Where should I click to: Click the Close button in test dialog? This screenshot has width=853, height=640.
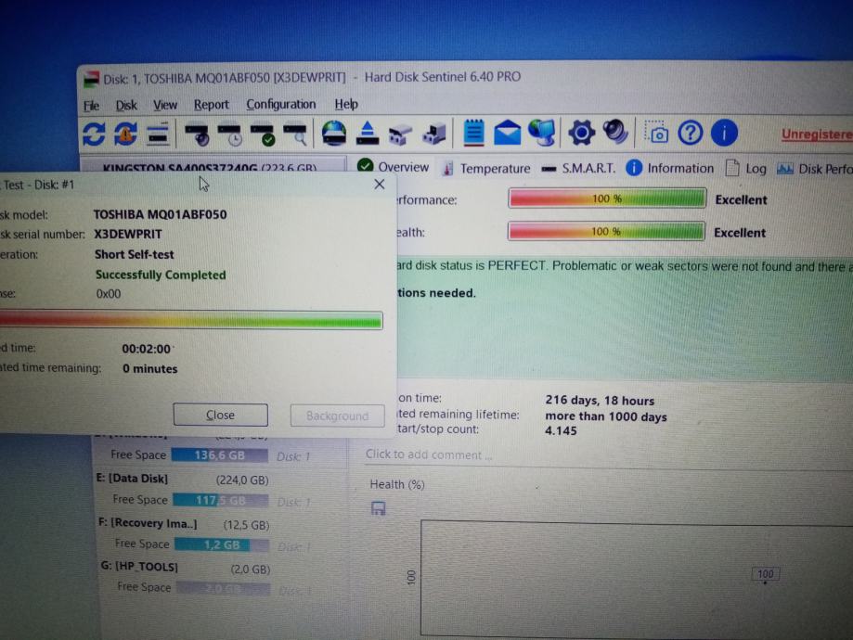220,415
